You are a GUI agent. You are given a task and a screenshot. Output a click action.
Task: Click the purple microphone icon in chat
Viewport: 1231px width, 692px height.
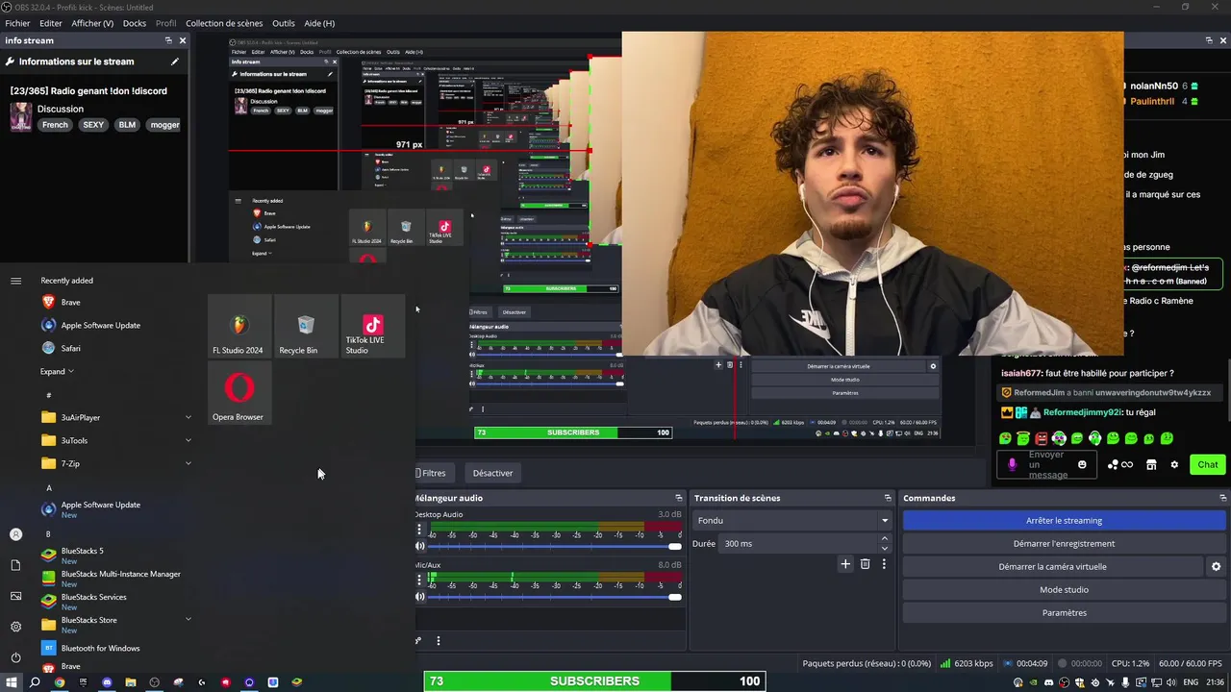[x=1012, y=464]
